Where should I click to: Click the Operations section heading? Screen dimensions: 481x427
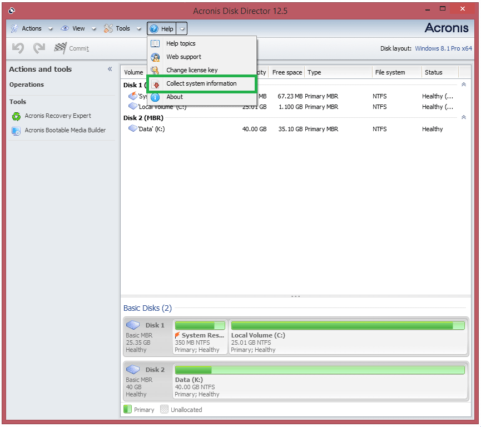click(27, 85)
